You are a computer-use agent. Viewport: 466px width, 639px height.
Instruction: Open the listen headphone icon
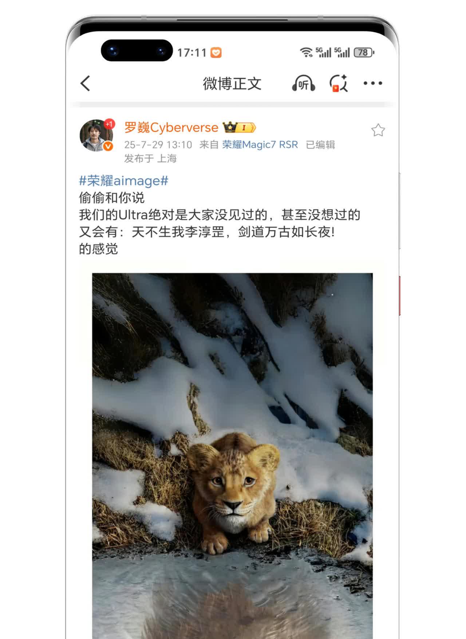pyautogui.click(x=303, y=83)
